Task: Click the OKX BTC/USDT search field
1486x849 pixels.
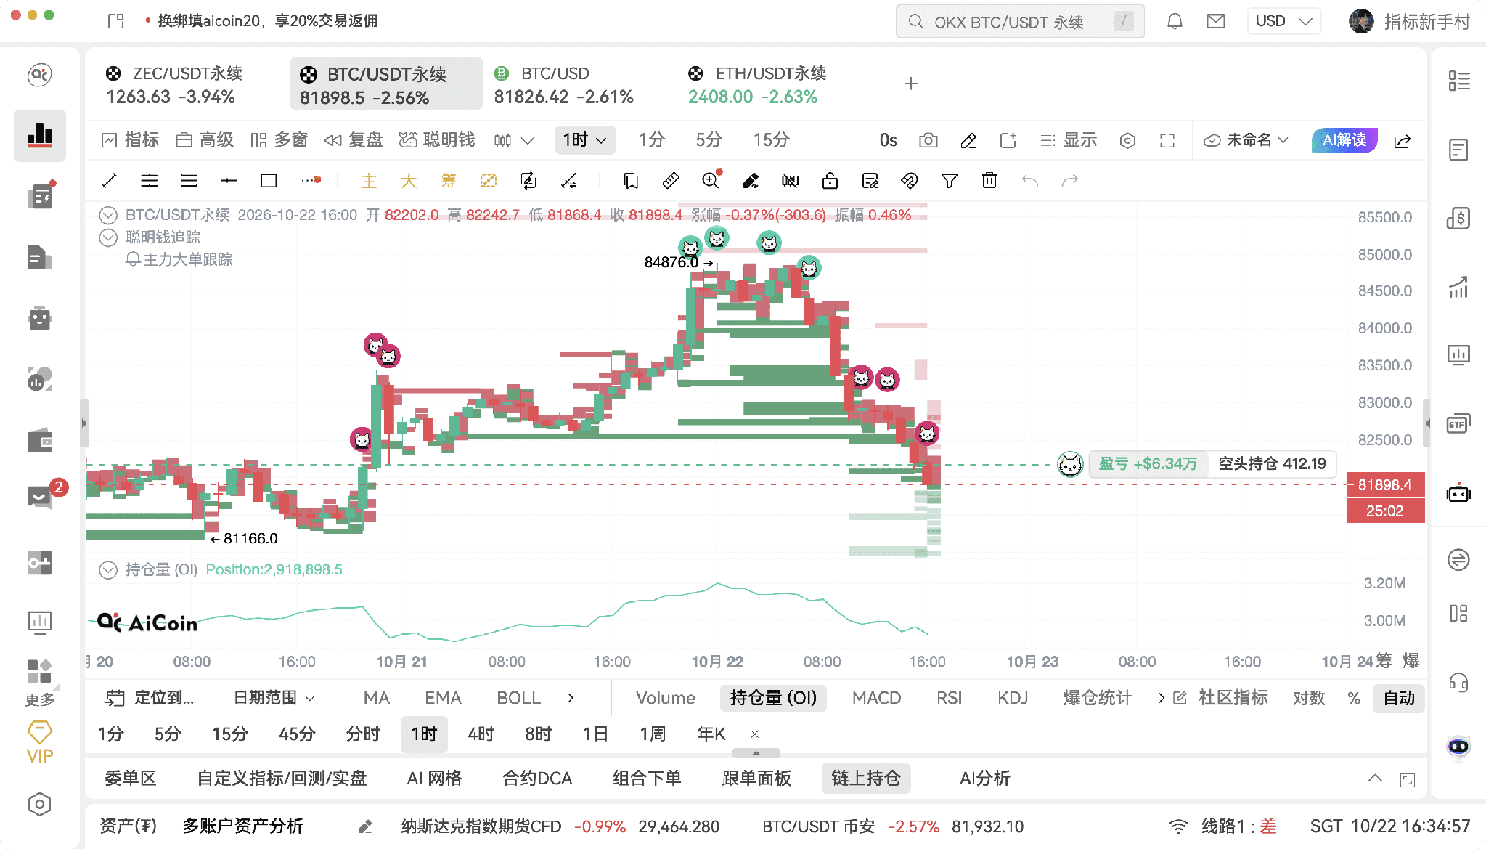Action: click(x=1020, y=21)
